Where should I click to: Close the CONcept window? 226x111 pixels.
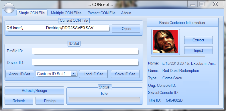tap(215, 4)
